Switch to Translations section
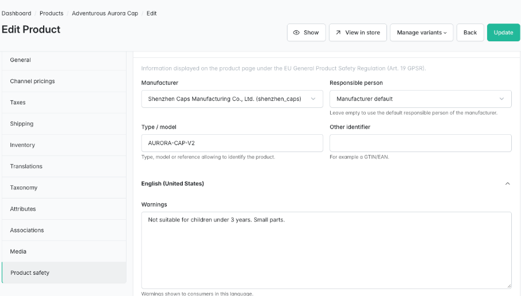This screenshot has width=521, height=296. click(x=64, y=166)
